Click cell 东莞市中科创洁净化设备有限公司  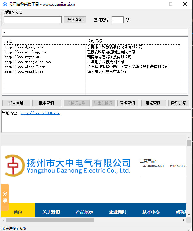[x=115, y=47]
